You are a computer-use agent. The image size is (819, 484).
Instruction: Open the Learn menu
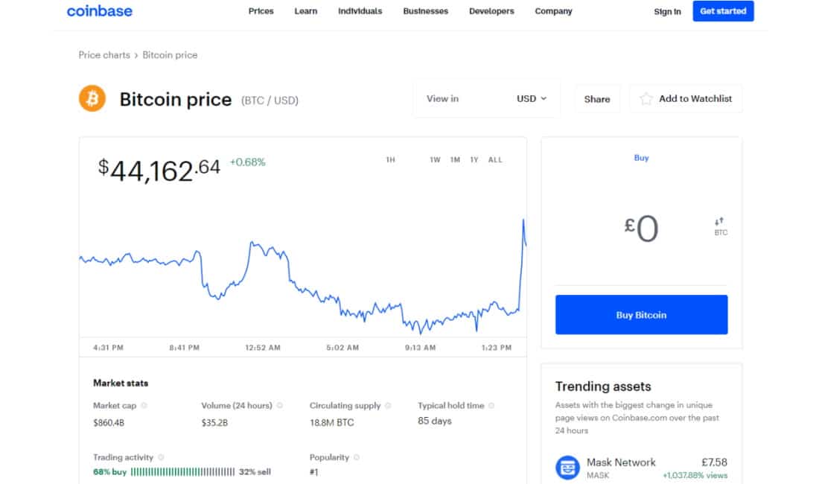click(305, 11)
